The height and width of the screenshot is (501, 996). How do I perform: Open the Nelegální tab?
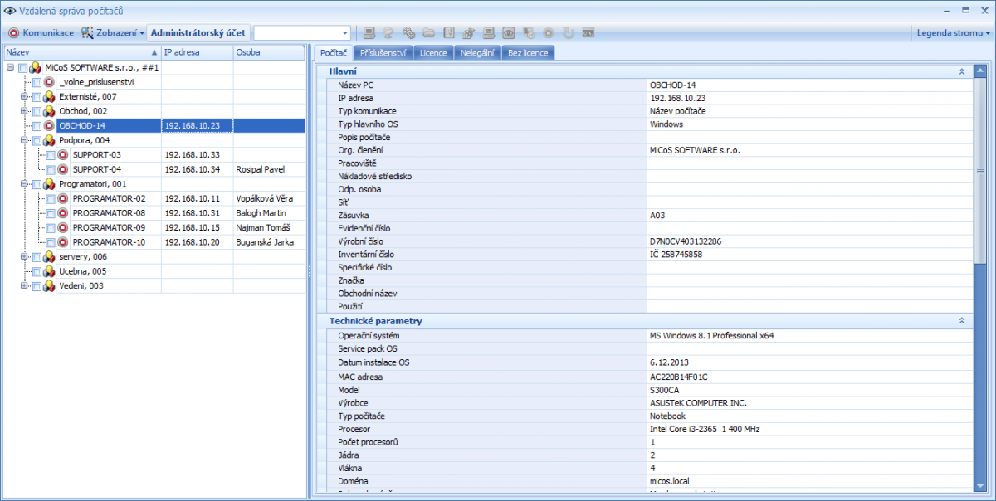(x=477, y=53)
